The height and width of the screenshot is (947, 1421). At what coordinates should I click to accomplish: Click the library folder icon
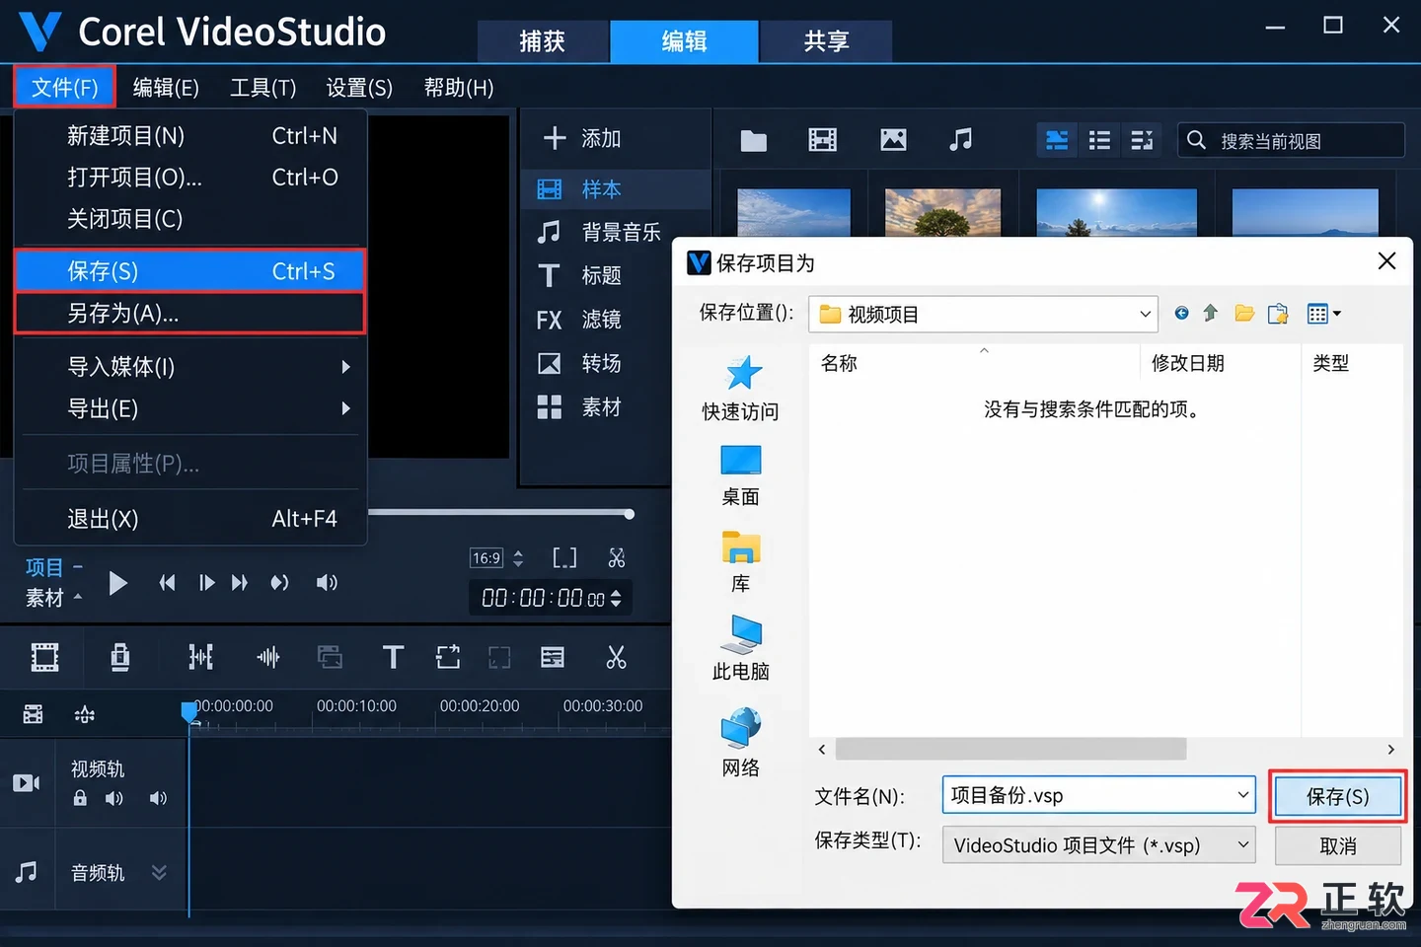click(x=754, y=140)
